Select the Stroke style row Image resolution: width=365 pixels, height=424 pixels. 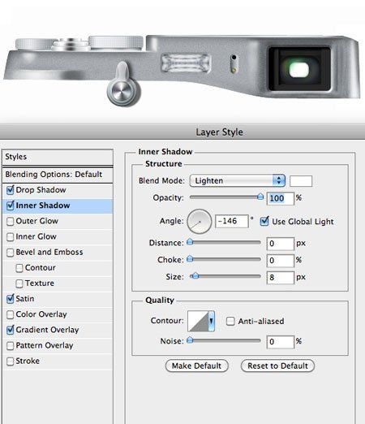click(x=58, y=361)
